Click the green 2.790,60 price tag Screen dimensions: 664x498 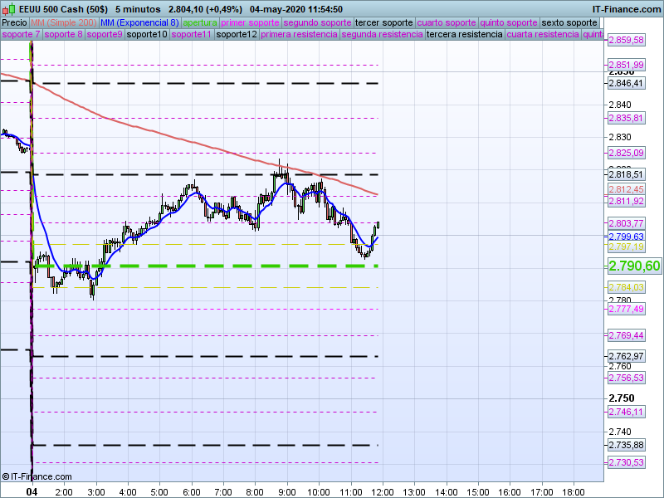pyautogui.click(x=634, y=266)
